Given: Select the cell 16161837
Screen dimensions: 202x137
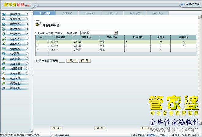Looking at the screenshot, I should click(x=60, y=50).
